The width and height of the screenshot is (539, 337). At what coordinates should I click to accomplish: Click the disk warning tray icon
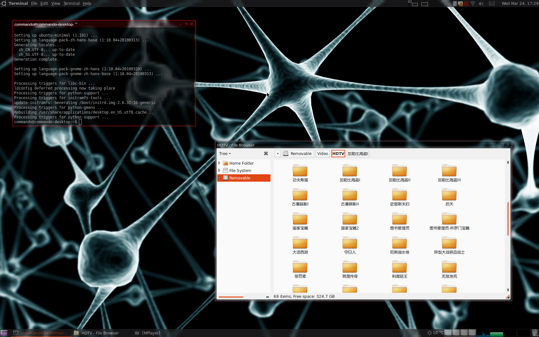click(x=460, y=4)
